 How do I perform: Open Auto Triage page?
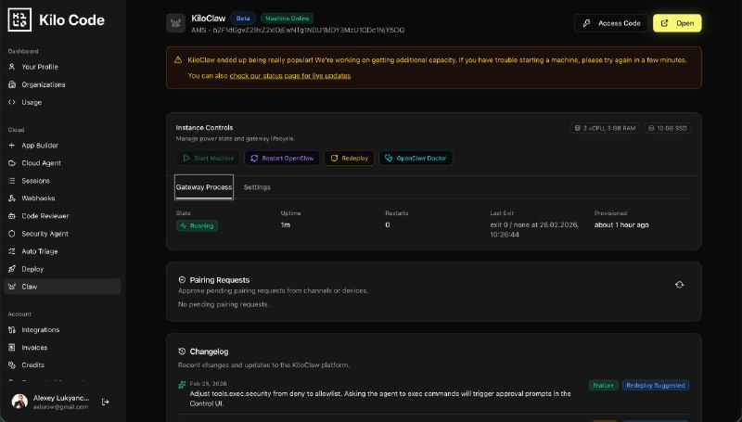click(40, 251)
